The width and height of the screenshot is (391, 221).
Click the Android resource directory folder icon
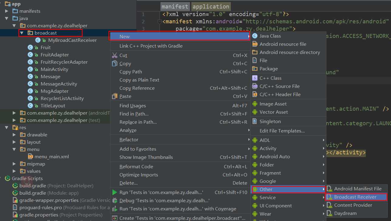pos(255,52)
